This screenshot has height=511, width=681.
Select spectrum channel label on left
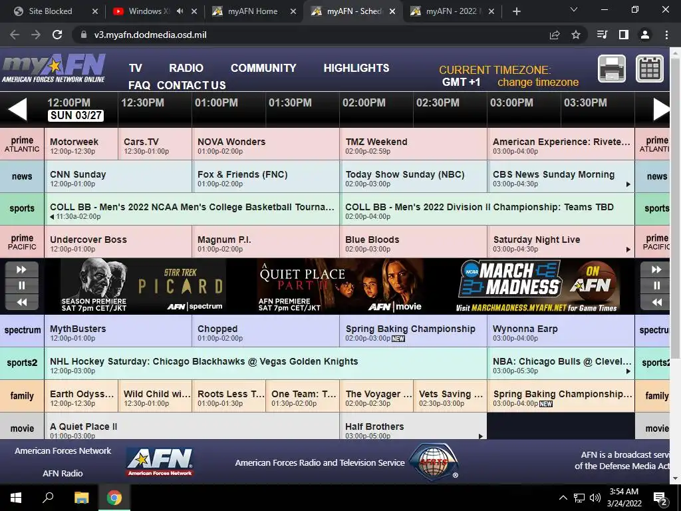22,330
